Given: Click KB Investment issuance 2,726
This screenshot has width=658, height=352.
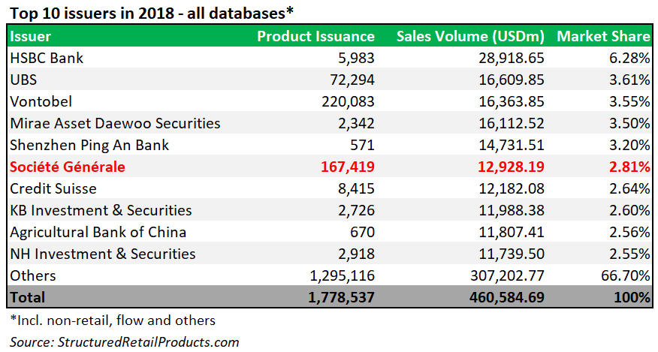Looking at the screenshot, I should coord(356,211).
